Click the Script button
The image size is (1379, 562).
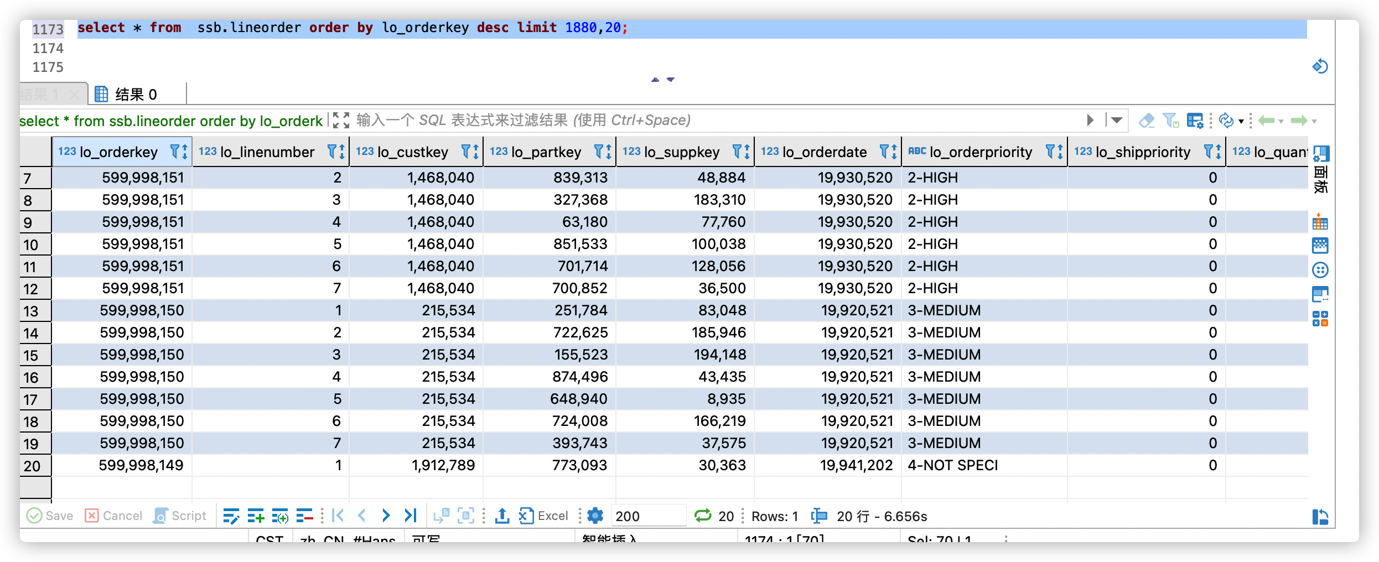pyautogui.click(x=180, y=516)
